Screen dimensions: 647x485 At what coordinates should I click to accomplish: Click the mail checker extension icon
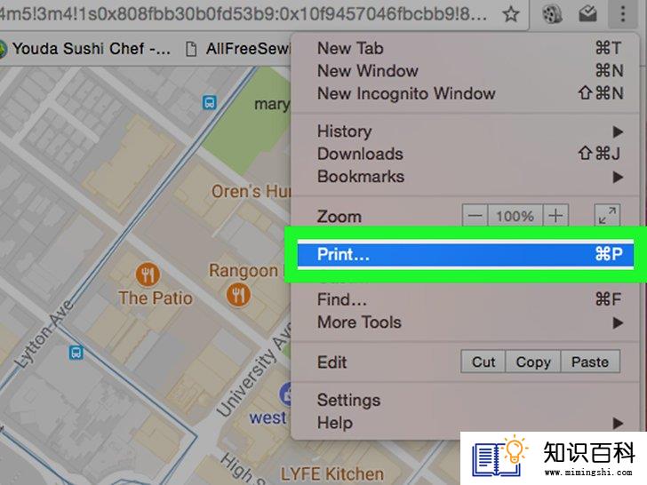587,14
